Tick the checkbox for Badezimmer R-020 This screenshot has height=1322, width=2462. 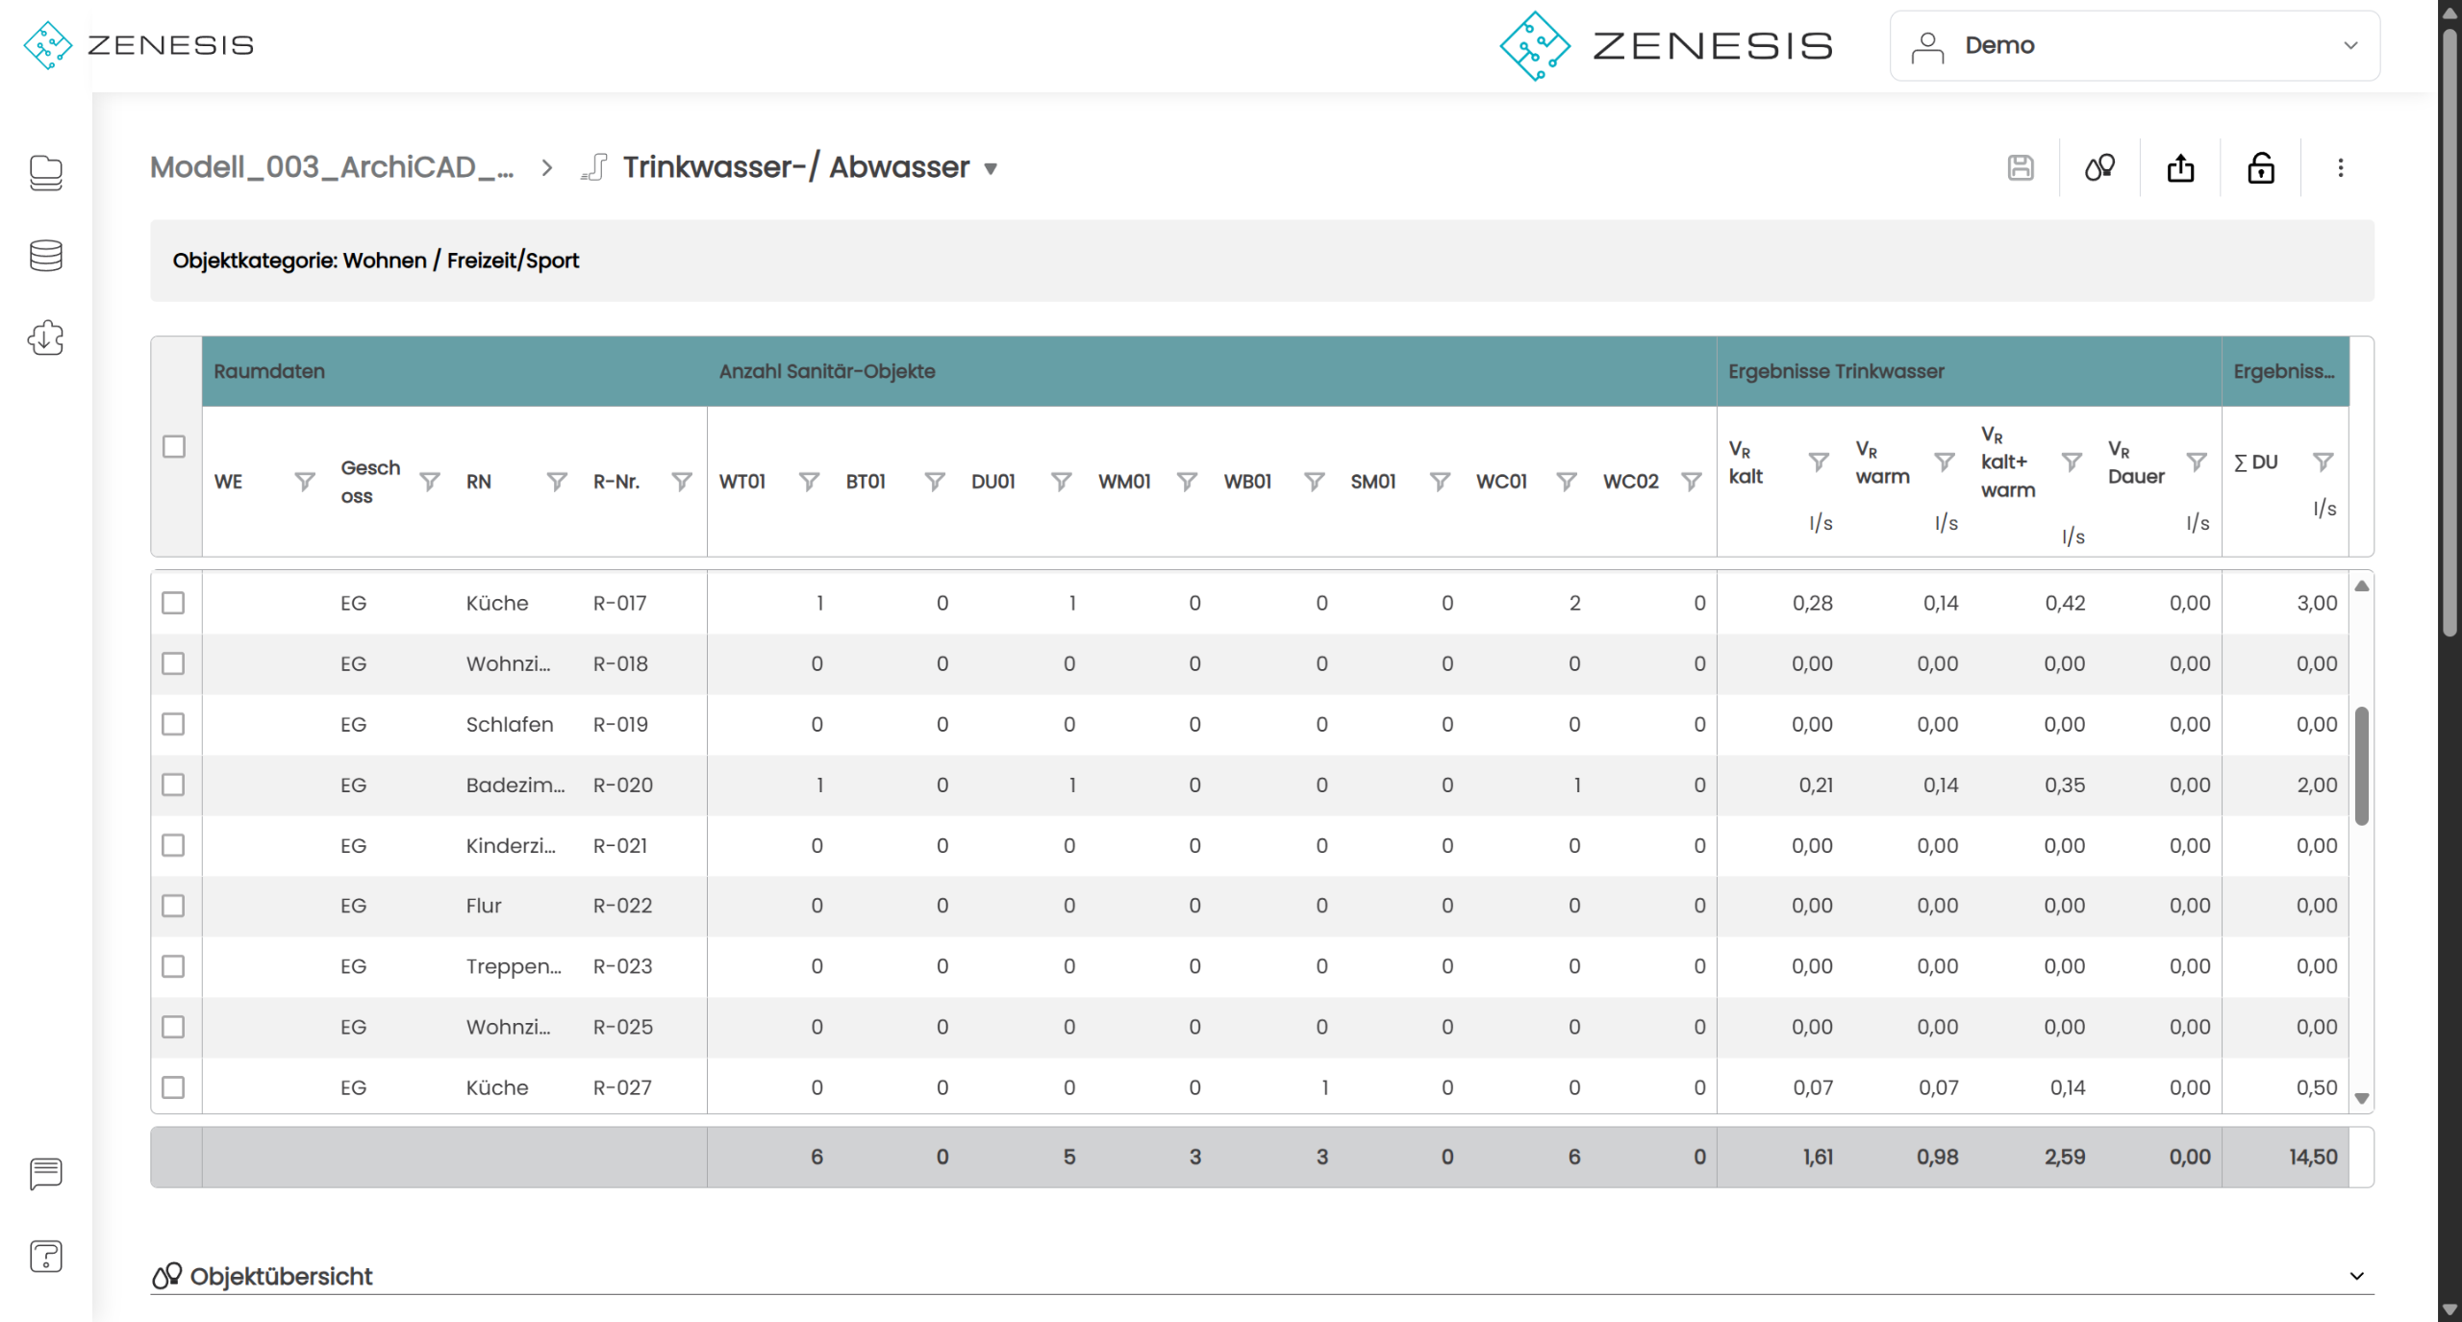(173, 785)
